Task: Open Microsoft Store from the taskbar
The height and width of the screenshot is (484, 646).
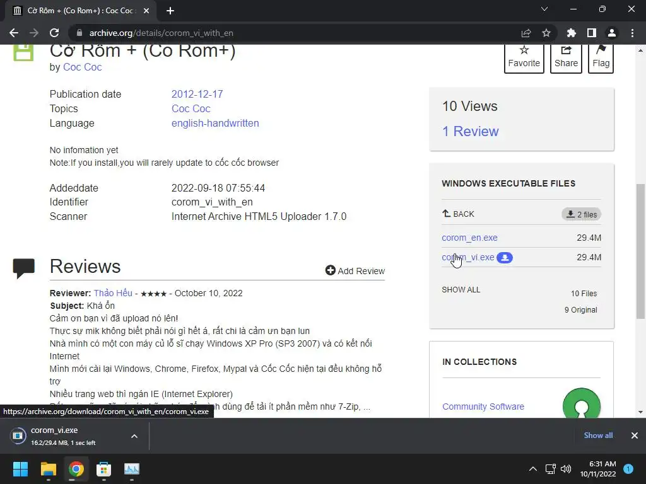Action: (x=104, y=469)
